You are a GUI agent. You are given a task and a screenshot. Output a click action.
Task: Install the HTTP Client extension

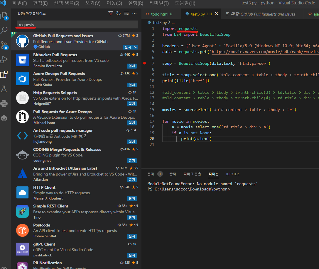132,198
